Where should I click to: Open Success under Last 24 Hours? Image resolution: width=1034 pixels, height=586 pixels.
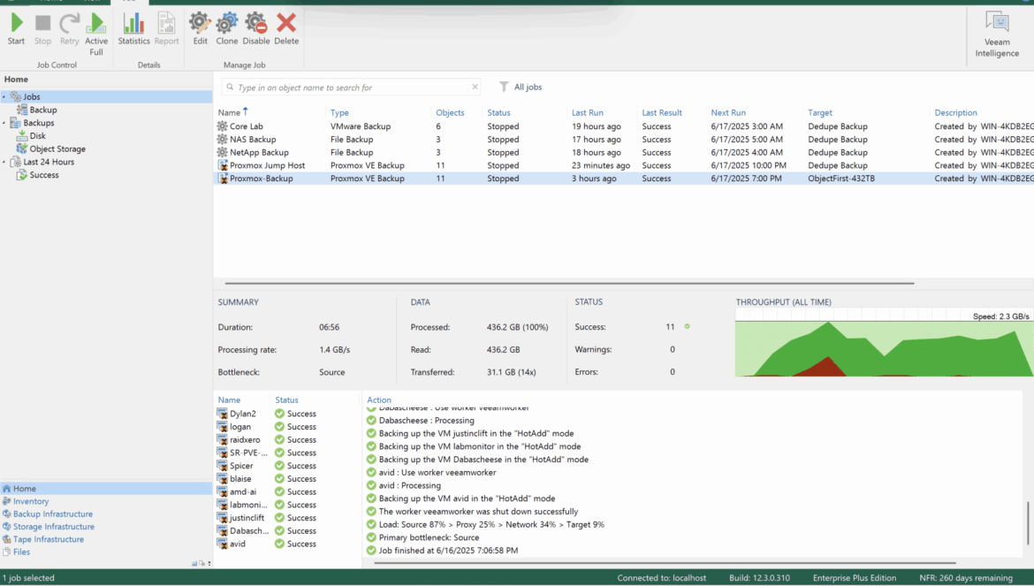pos(44,175)
